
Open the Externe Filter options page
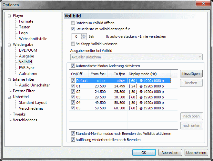coord(24,91)
